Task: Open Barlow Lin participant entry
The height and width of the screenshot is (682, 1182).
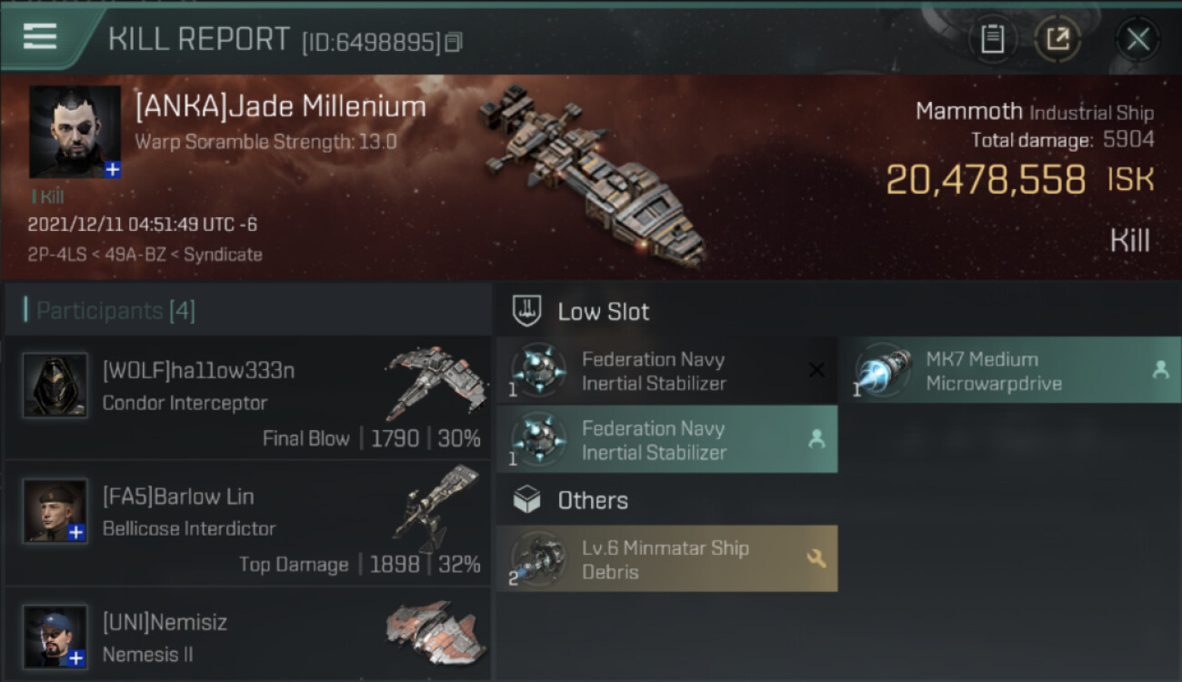Action: (247, 524)
